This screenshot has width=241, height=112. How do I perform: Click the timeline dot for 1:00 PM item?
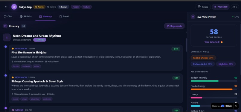[x=6, y=47]
